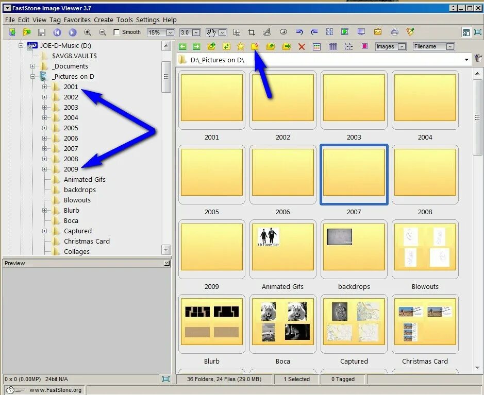This screenshot has height=395, width=484.
Task: Open the Settings menu
Action: pyautogui.click(x=148, y=20)
